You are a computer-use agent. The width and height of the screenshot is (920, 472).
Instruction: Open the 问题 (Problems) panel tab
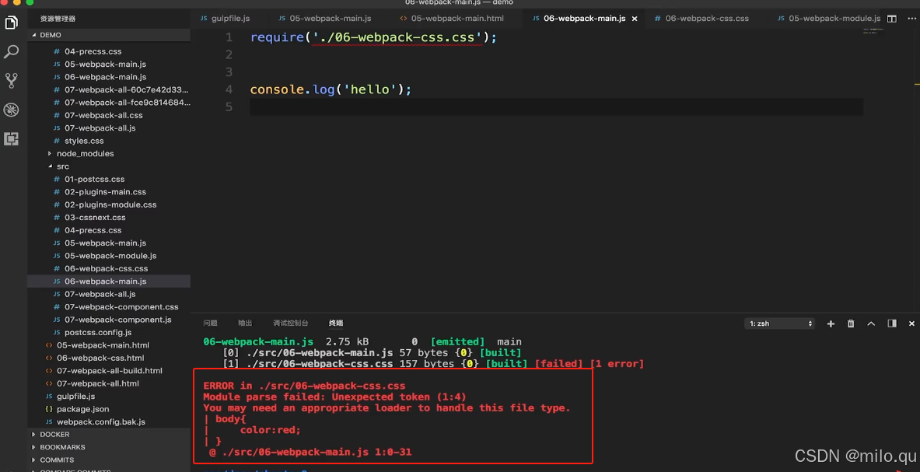(x=210, y=323)
